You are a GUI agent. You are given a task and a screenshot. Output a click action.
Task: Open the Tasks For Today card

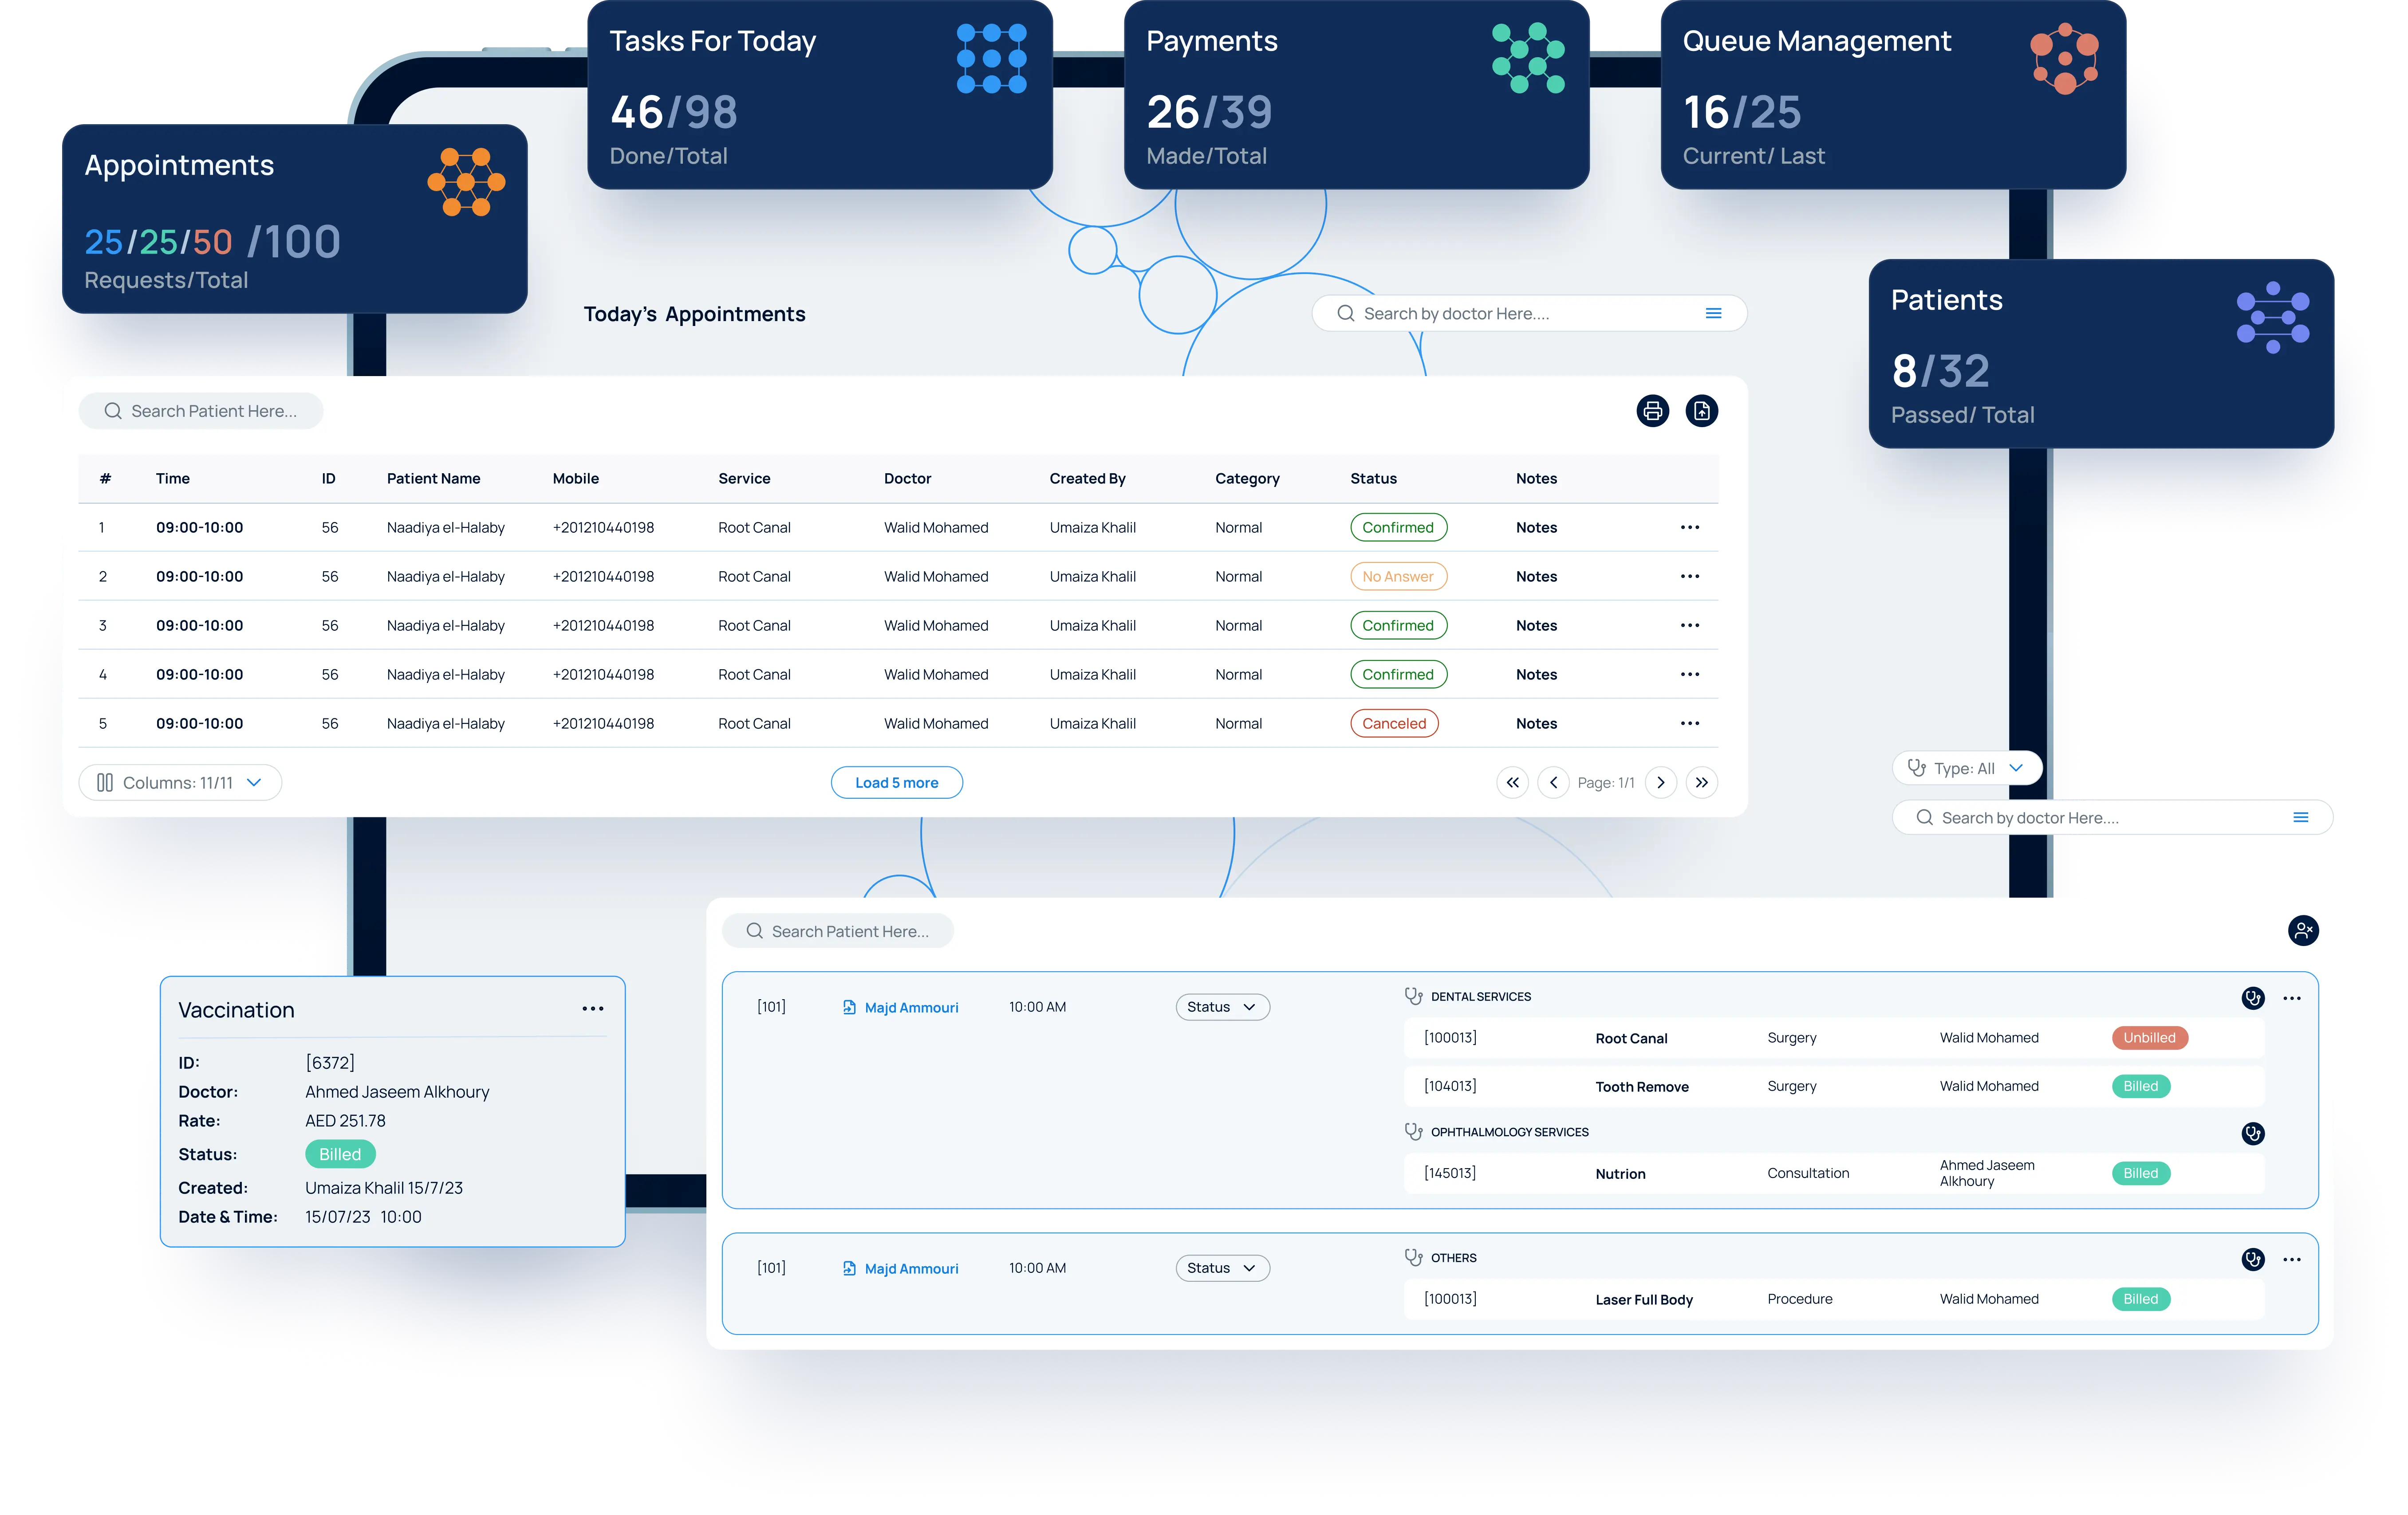(819, 96)
